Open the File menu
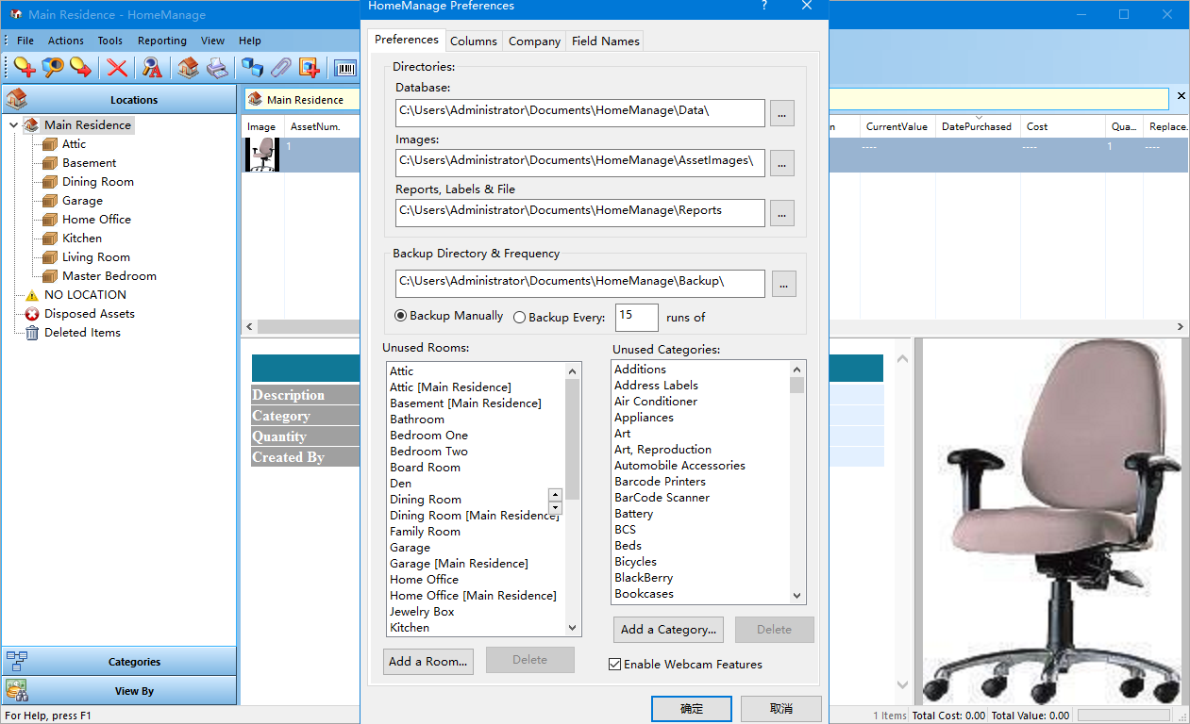1190x724 pixels. (x=25, y=41)
